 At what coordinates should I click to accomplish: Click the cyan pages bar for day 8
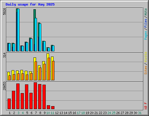(40, 37)
